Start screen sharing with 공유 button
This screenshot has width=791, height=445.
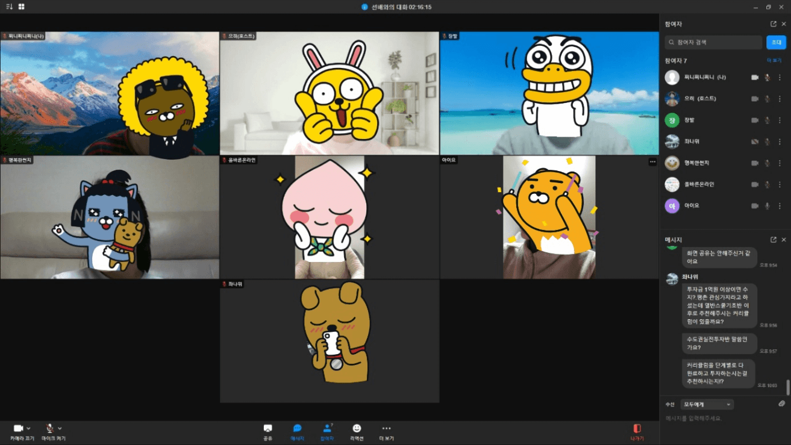pyautogui.click(x=268, y=432)
